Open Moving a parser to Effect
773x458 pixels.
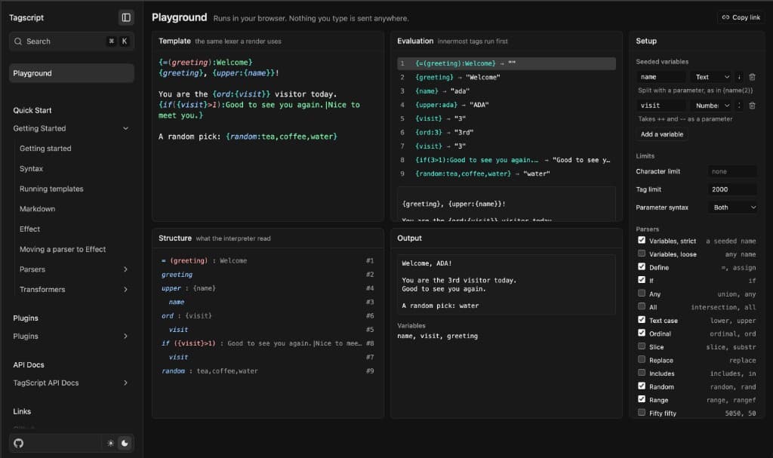(x=63, y=250)
